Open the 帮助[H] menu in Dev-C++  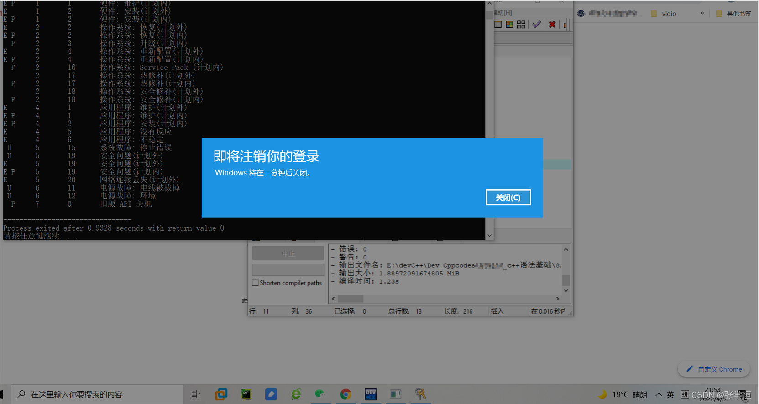tap(503, 13)
